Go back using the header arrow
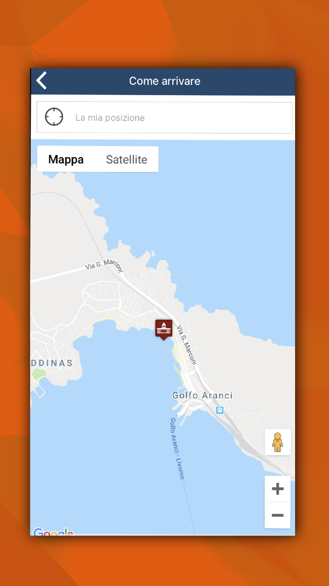The image size is (329, 586). click(x=42, y=80)
